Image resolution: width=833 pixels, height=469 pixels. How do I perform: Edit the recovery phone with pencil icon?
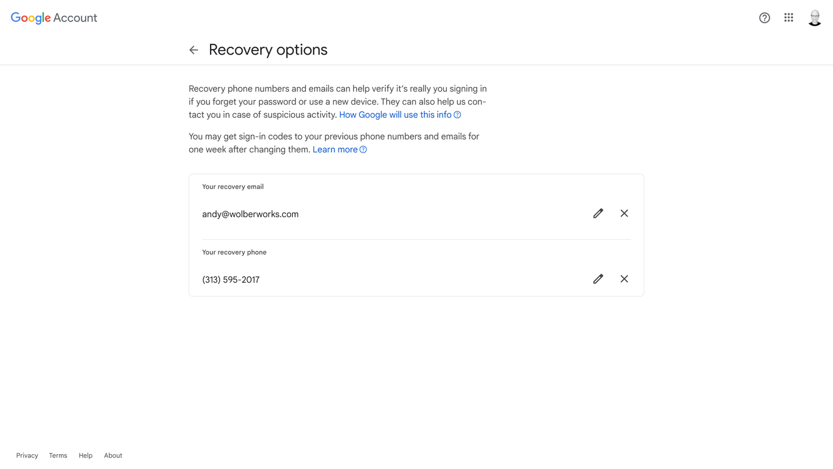(x=598, y=279)
